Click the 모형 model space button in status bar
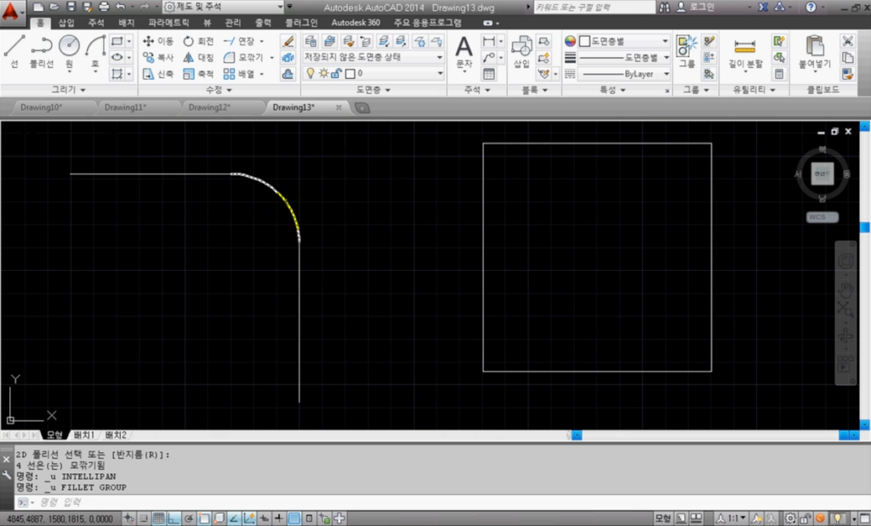Image resolution: width=871 pixels, height=526 pixels. tap(662, 519)
